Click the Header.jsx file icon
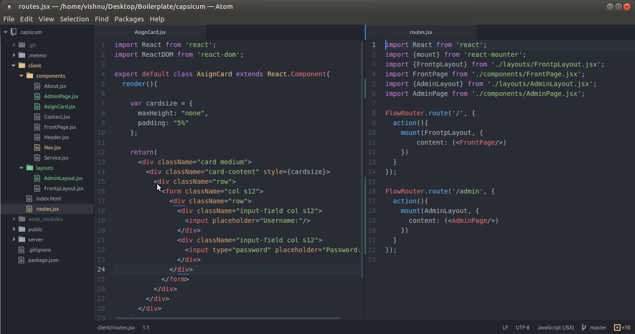635x334 pixels. (x=38, y=137)
